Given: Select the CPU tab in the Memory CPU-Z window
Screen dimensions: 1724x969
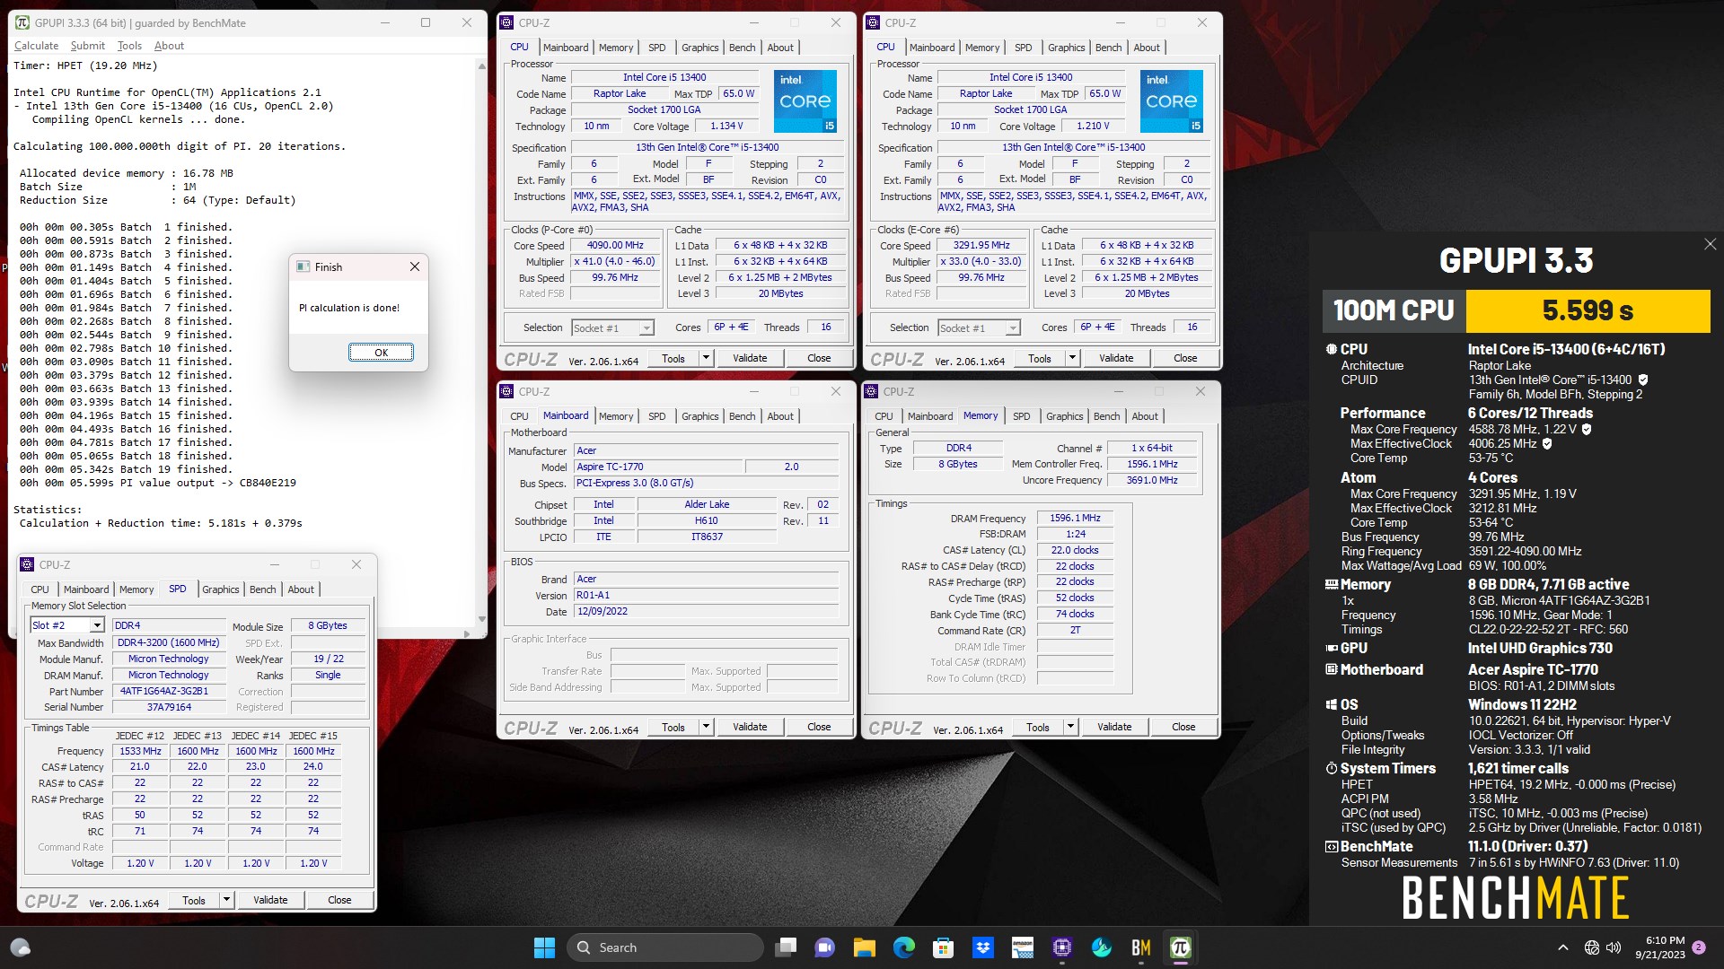Looking at the screenshot, I should [x=884, y=416].
